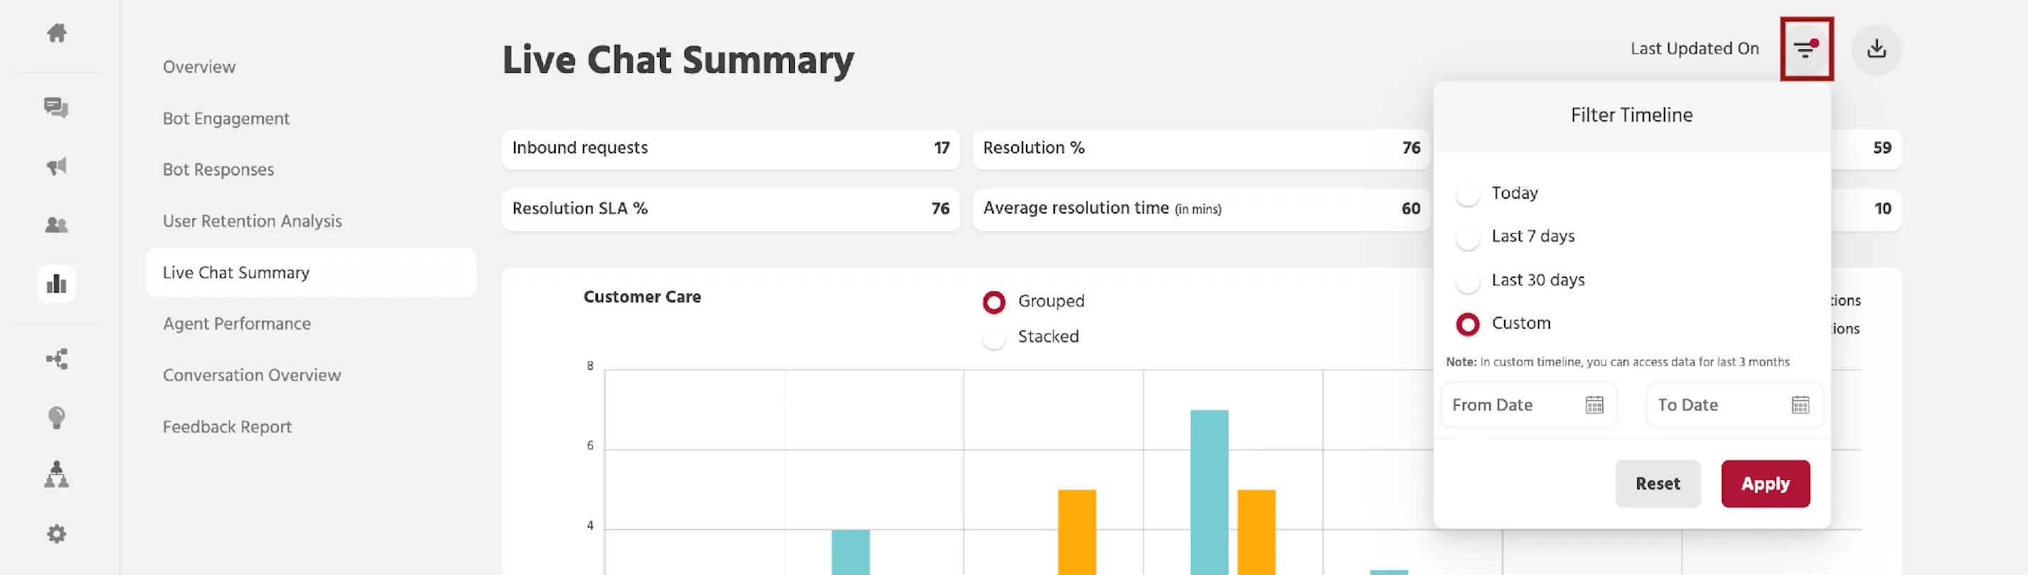Select the Stacked chart option
Viewport: 2028px width, 575px height.
click(x=994, y=338)
